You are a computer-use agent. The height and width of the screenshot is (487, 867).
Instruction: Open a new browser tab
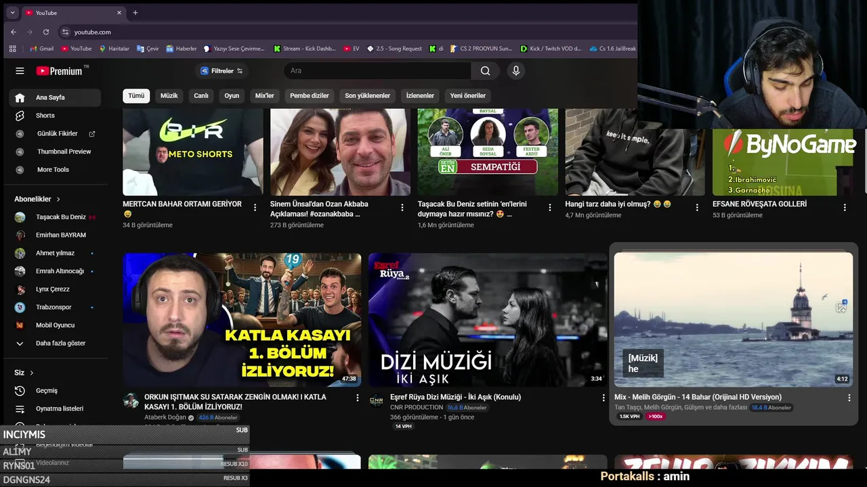tap(135, 12)
